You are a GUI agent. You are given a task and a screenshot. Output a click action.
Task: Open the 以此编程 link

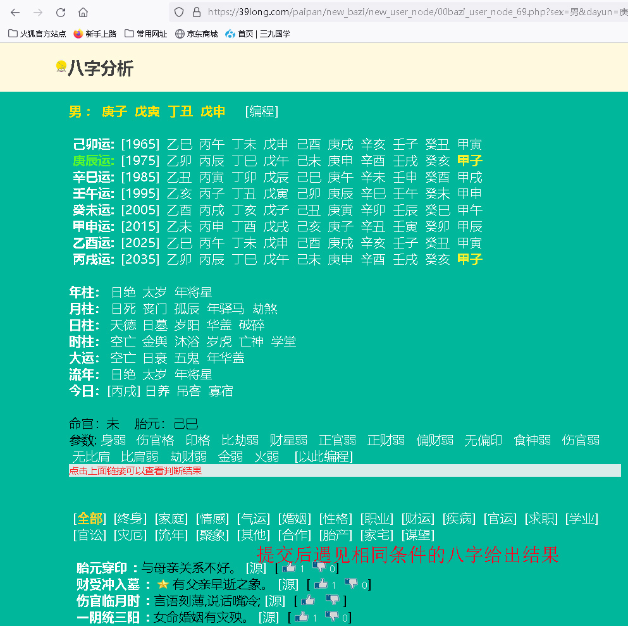pyautogui.click(x=324, y=457)
